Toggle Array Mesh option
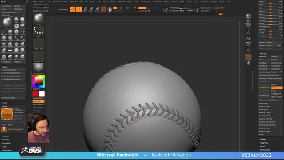284x160 pixels. click(x=39, y=108)
